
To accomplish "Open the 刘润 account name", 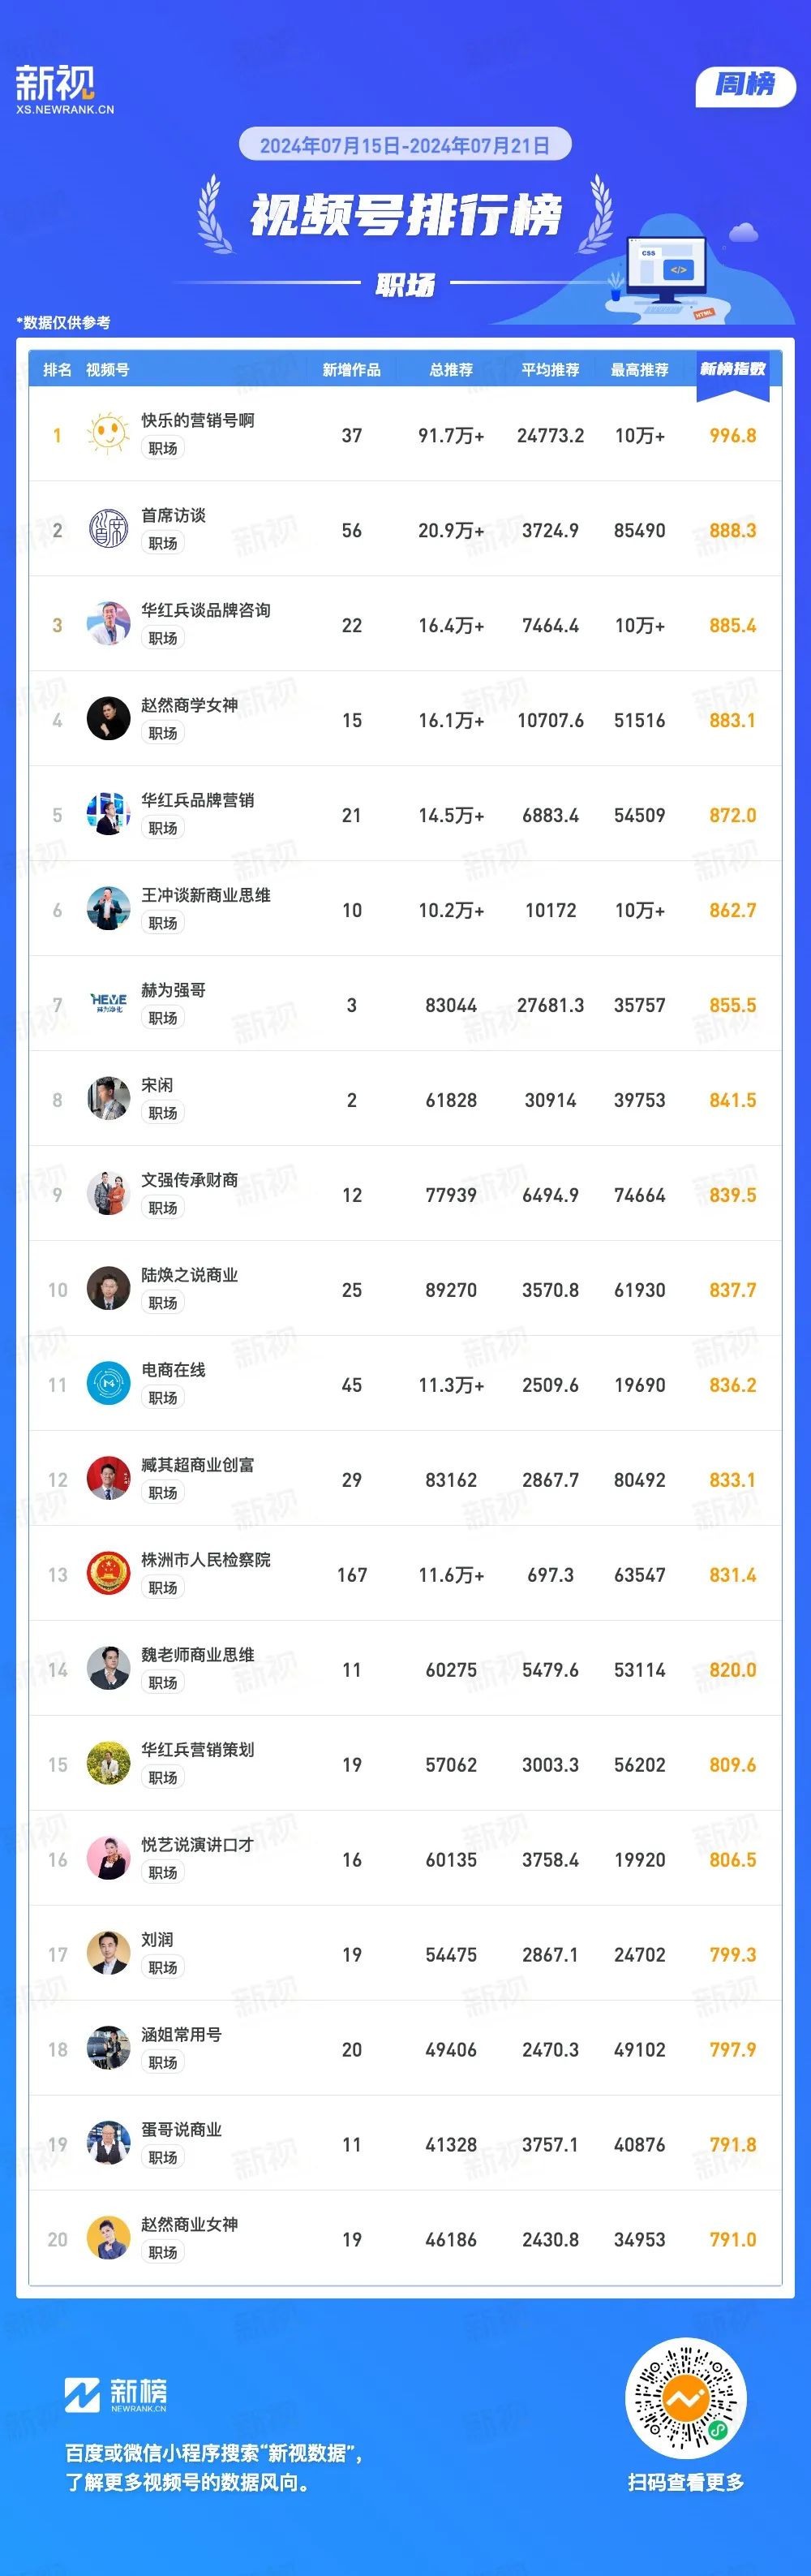I will click(157, 1939).
